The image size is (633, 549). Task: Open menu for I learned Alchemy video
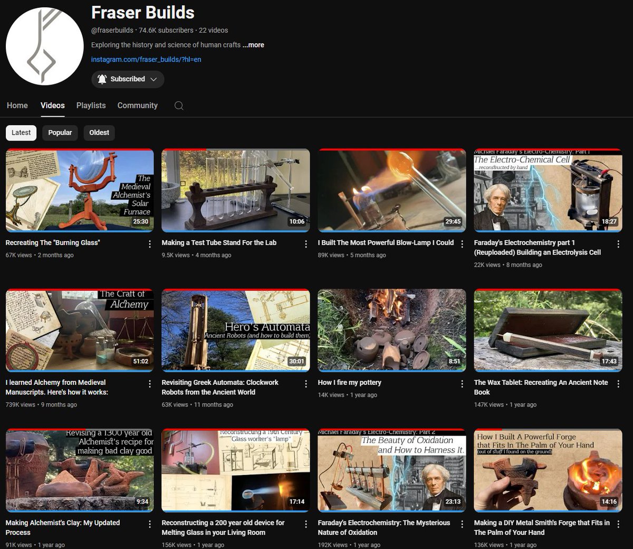pos(150,384)
